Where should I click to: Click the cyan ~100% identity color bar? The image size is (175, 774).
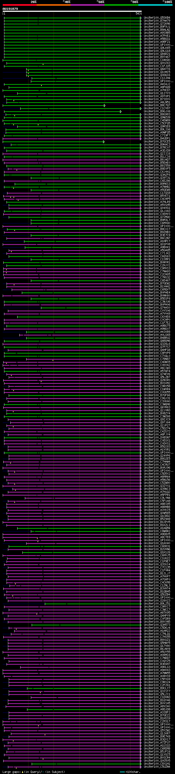155,5
